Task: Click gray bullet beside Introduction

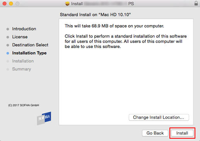Action: (8, 29)
